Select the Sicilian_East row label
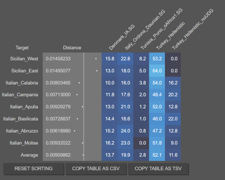The image size is (225, 180). point(25,71)
